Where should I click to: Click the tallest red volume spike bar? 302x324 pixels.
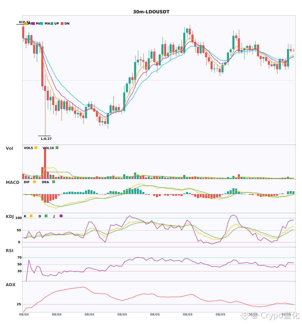pyautogui.click(x=45, y=164)
